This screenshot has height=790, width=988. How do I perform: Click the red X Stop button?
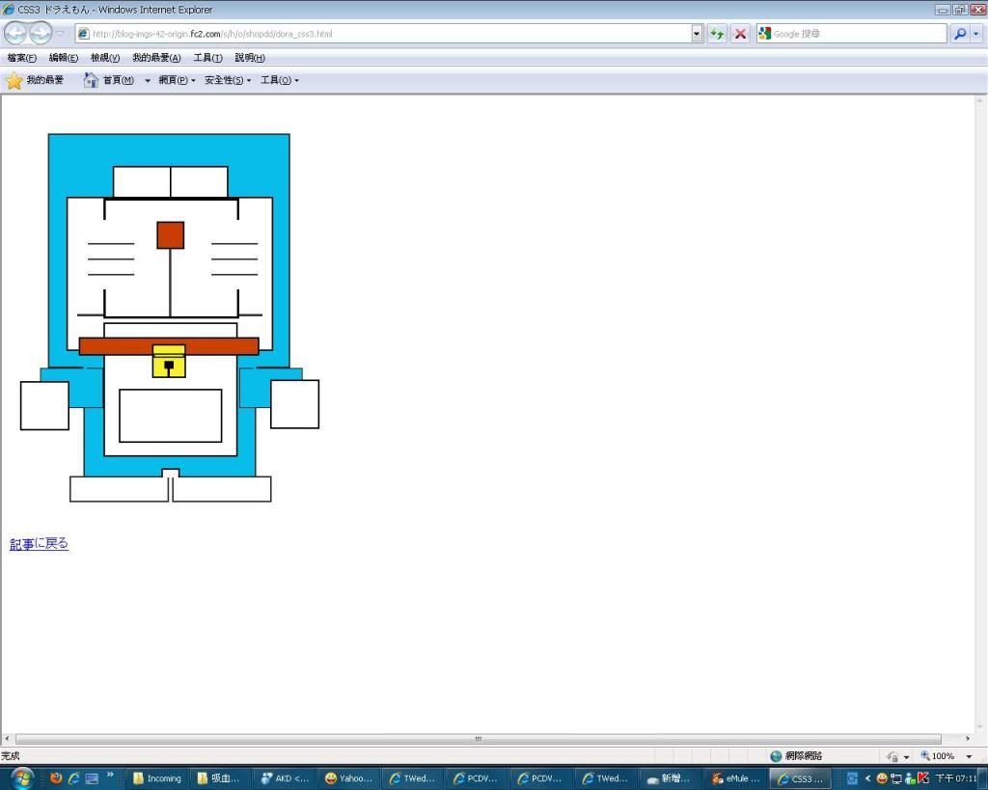pyautogui.click(x=740, y=34)
